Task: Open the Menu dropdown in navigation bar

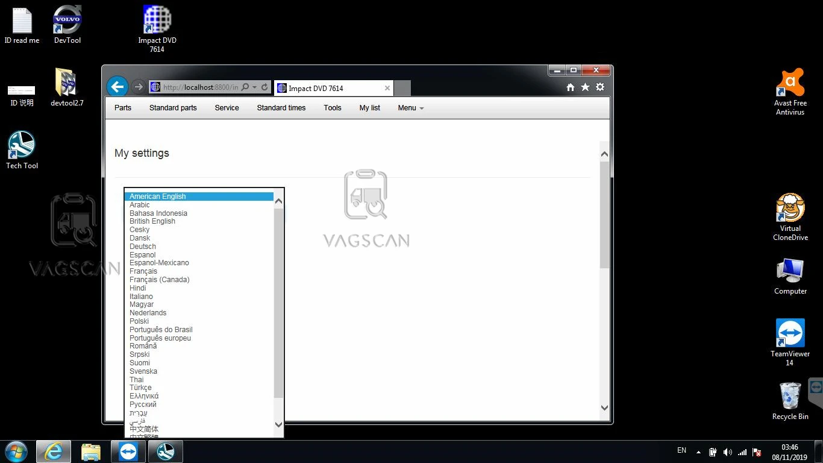Action: [x=411, y=108]
